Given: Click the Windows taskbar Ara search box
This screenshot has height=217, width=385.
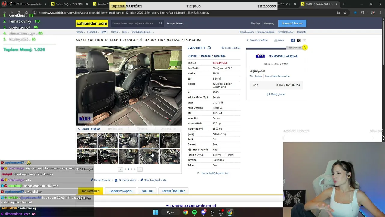Looking at the screenshot, I should (171, 212).
